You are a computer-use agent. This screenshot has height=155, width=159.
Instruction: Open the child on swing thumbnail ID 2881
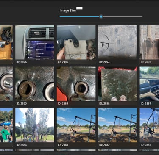(x=149, y=125)
